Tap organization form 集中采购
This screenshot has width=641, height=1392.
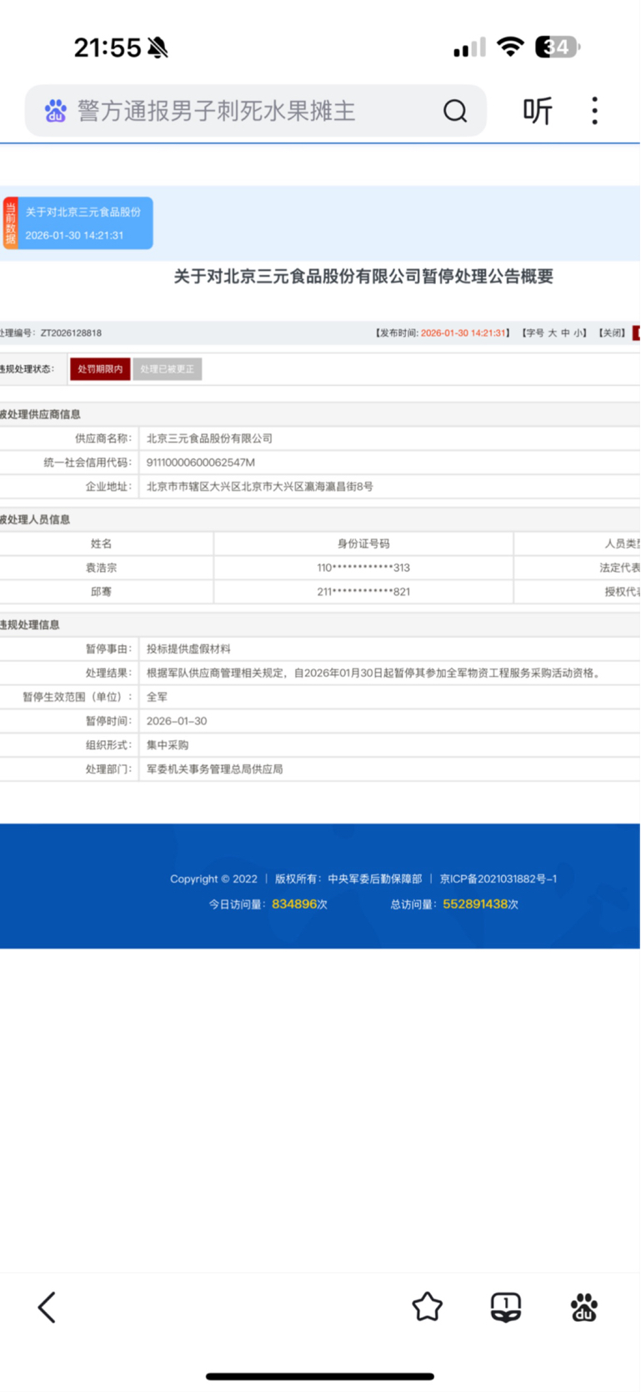pyautogui.click(x=168, y=745)
